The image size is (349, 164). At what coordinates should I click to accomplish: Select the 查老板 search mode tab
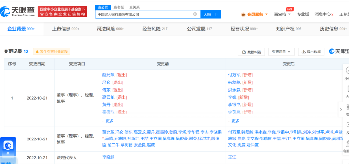[119, 7]
